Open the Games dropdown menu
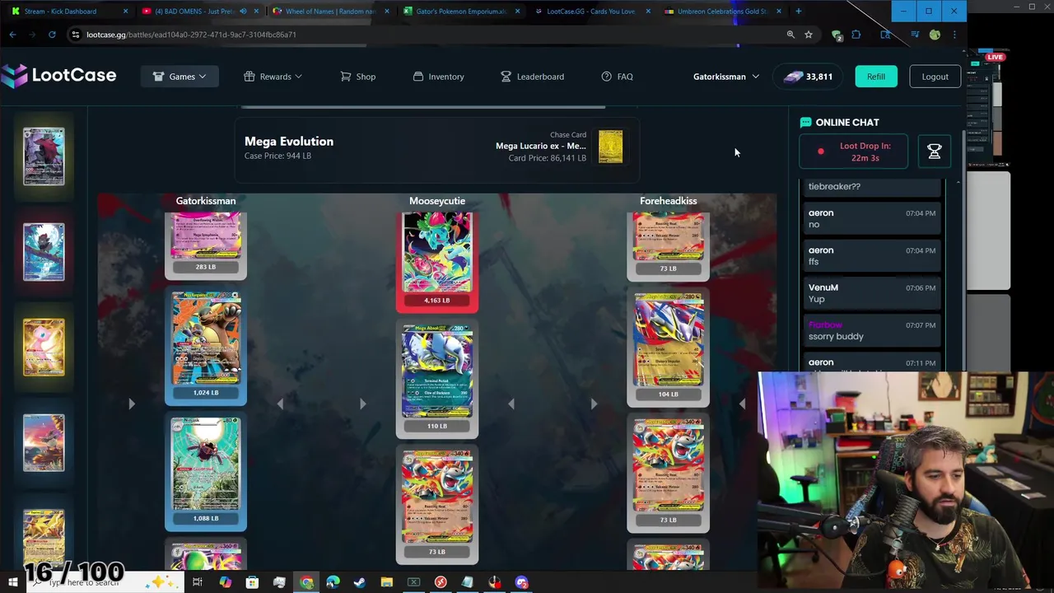Image resolution: width=1054 pixels, height=593 pixels. click(x=180, y=77)
